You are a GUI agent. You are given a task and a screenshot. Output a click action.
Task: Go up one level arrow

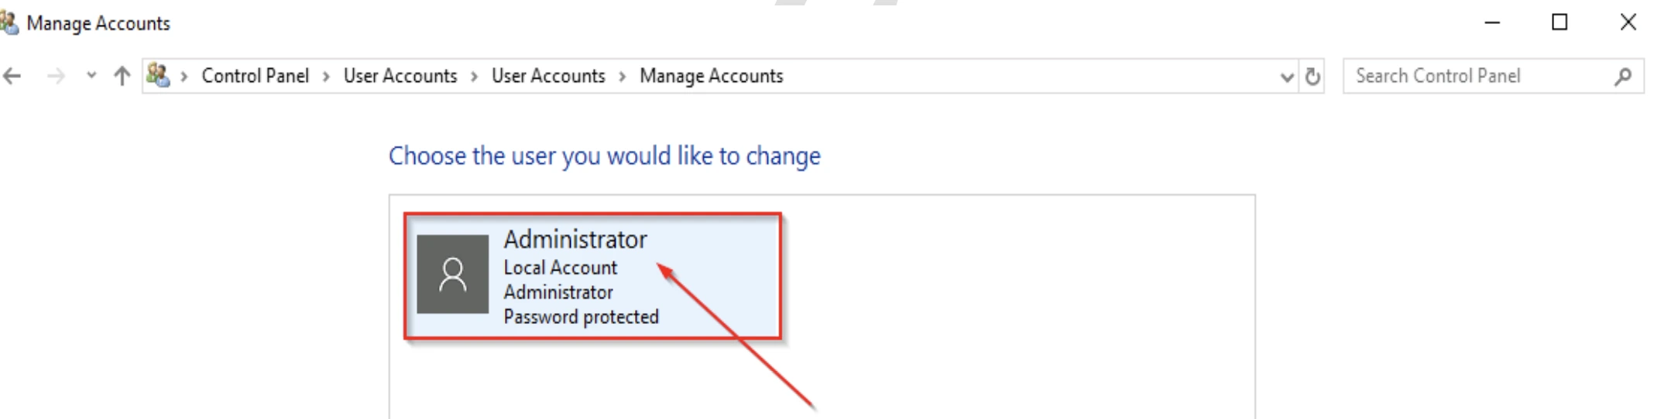122,76
